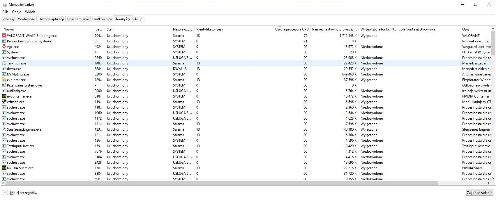Switch to the Użytkownicy tab
The height and width of the screenshot is (200, 496).
pyautogui.click(x=102, y=19)
